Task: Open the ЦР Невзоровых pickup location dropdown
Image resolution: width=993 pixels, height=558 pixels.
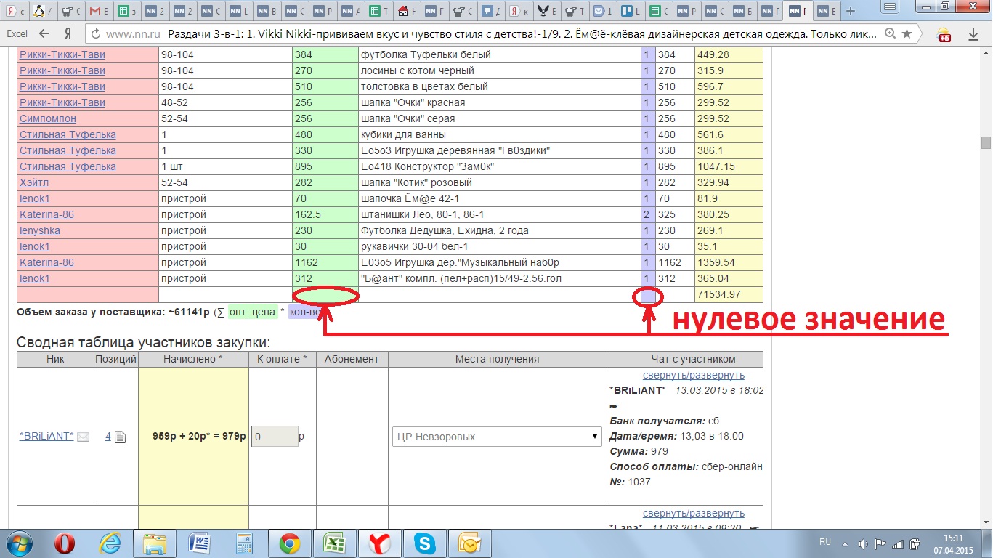Action: pos(497,437)
